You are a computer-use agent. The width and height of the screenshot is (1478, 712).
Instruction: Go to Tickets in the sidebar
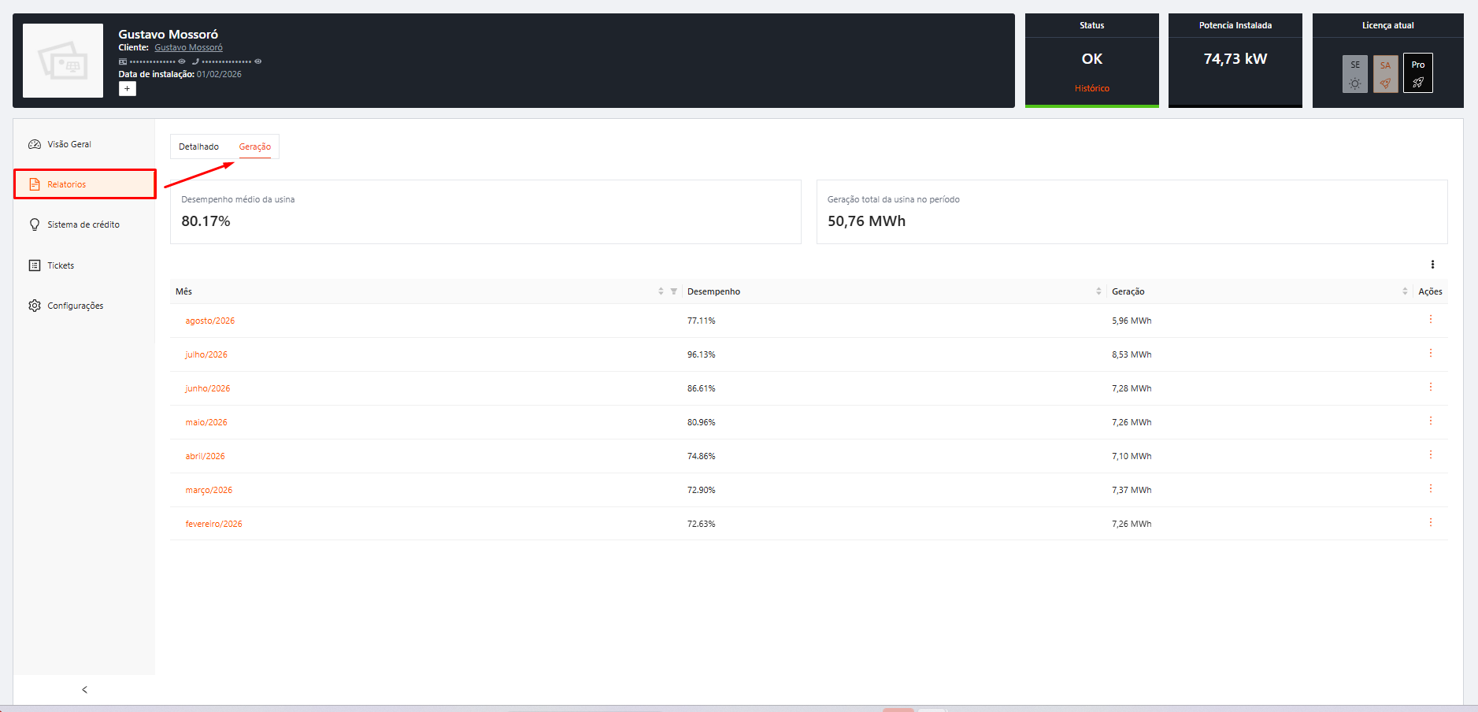click(x=84, y=265)
